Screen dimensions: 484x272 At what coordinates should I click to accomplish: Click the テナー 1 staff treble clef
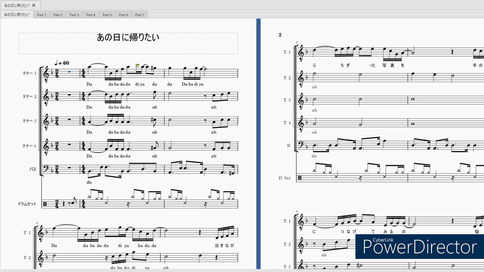(46, 74)
